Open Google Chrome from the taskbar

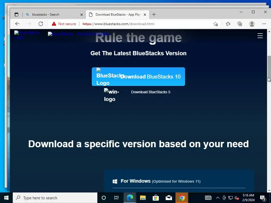click(x=182, y=198)
